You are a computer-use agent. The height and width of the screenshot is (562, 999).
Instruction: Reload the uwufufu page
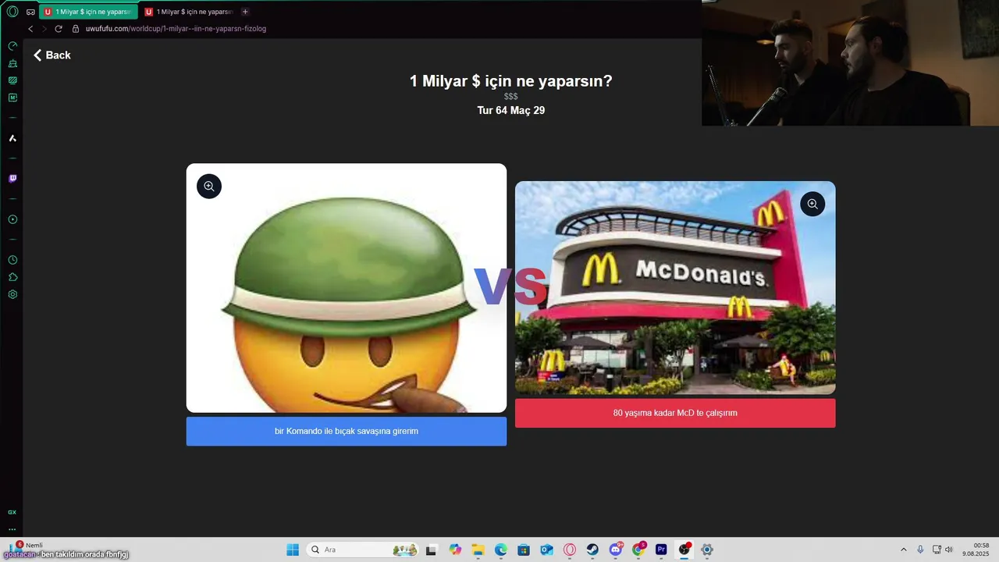[58, 29]
